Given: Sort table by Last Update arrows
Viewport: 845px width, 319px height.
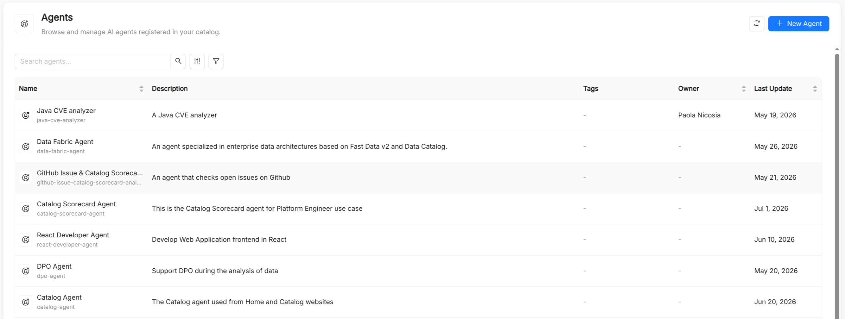Looking at the screenshot, I should [815, 89].
